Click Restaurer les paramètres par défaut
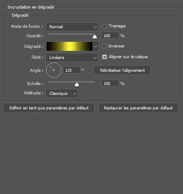The width and height of the screenshot is (183, 194). pyautogui.click(x=138, y=108)
